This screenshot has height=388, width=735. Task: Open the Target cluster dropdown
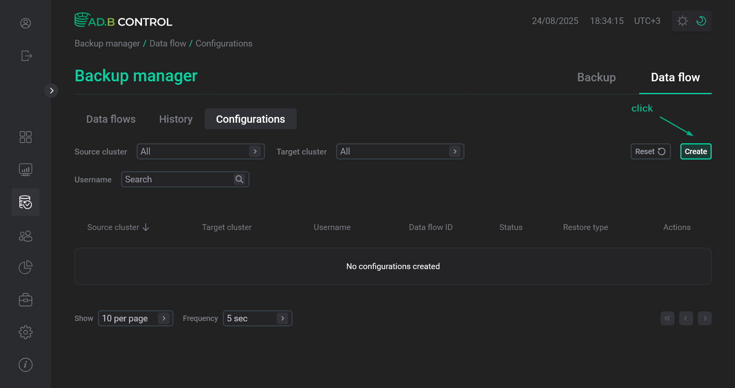point(400,151)
